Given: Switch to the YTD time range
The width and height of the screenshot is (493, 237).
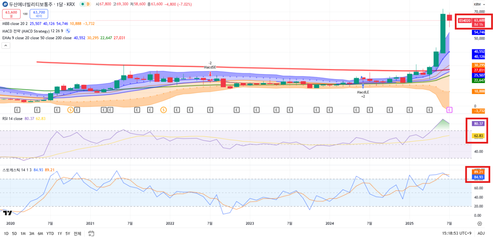Looking at the screenshot, I should tap(50, 234).
